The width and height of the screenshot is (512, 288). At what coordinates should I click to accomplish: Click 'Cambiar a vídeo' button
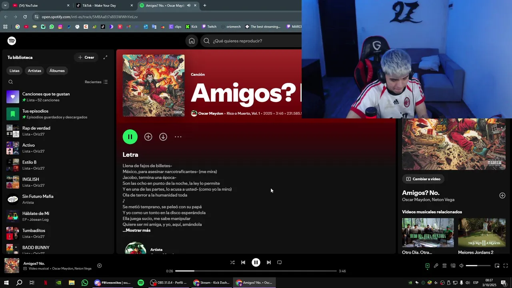pos(423,179)
